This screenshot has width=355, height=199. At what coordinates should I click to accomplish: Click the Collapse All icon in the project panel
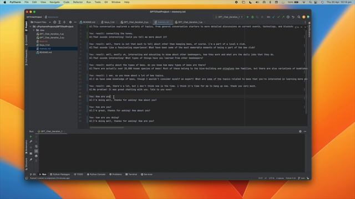point(64,22)
